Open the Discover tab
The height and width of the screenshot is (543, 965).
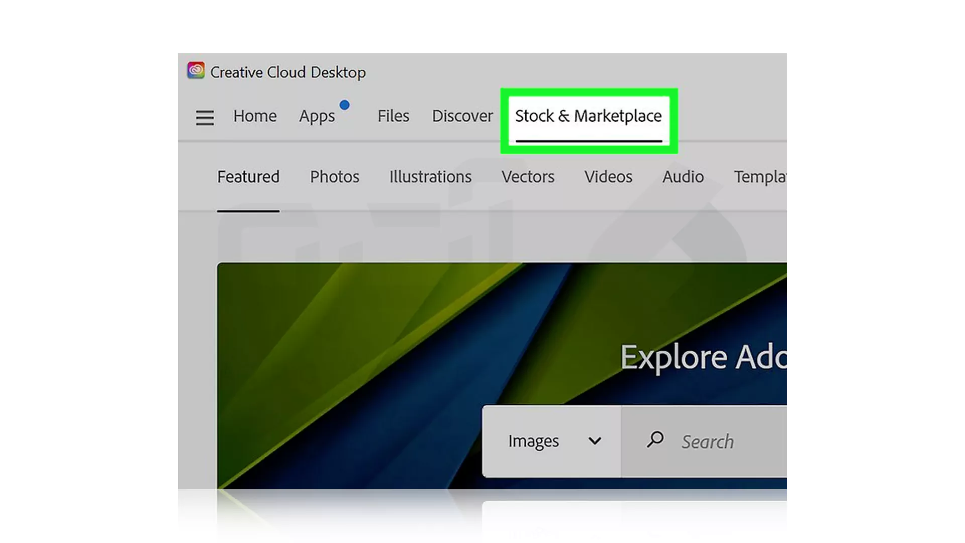pos(462,116)
